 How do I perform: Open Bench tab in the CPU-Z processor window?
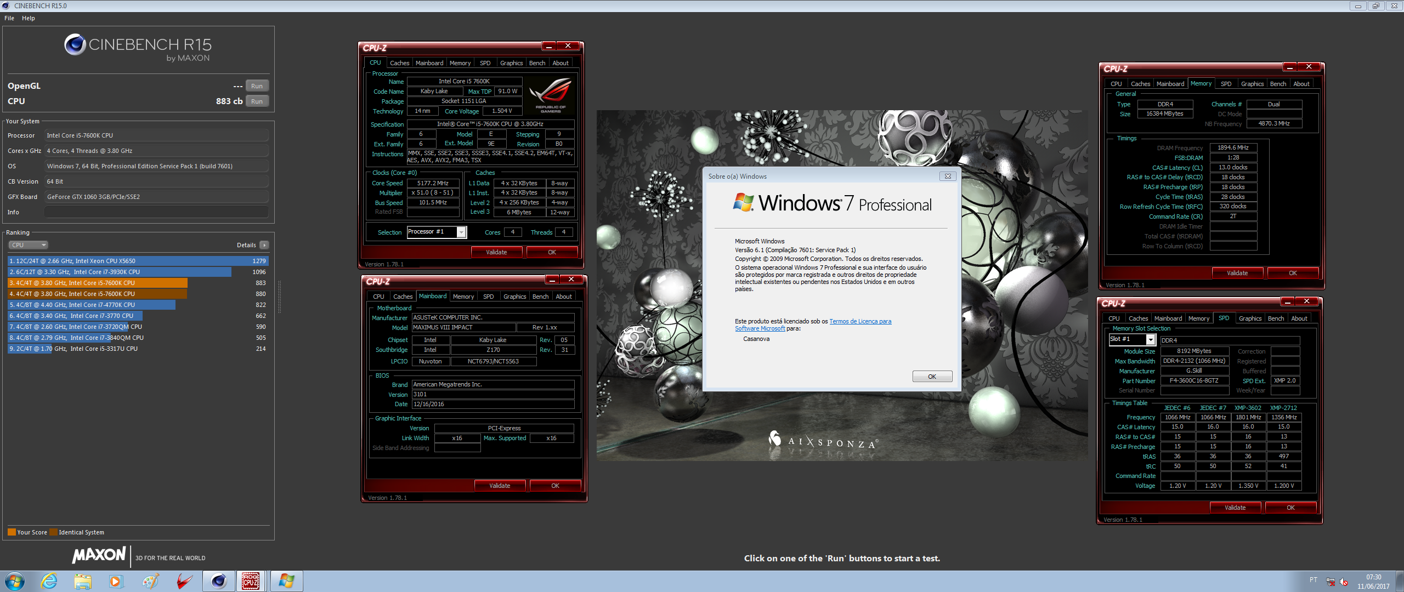[537, 63]
